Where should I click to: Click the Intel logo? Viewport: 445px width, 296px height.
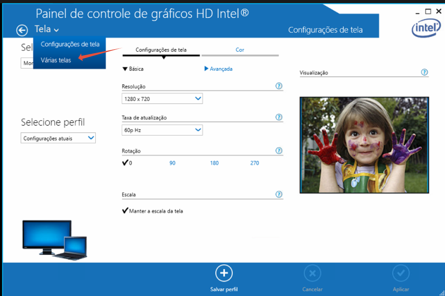coord(426,28)
